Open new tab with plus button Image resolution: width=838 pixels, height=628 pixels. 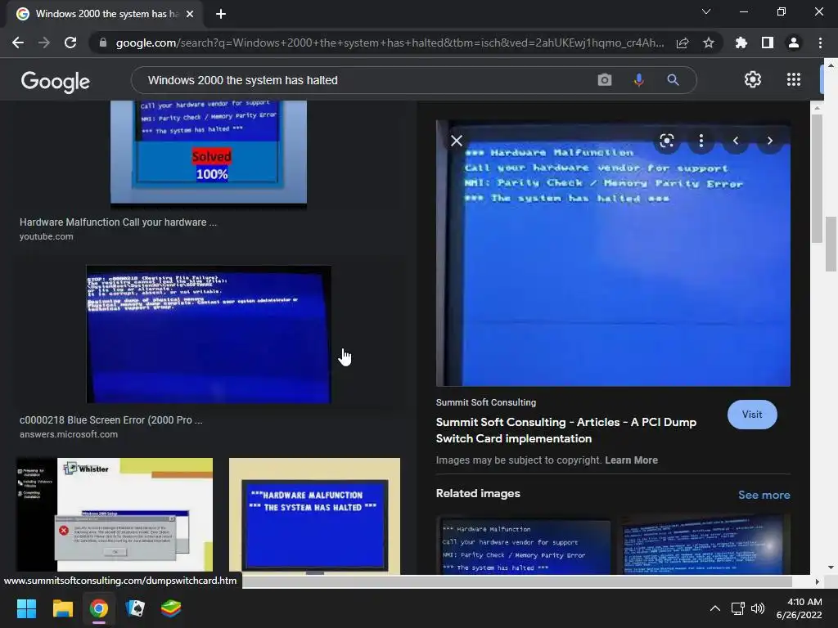pyautogui.click(x=221, y=14)
